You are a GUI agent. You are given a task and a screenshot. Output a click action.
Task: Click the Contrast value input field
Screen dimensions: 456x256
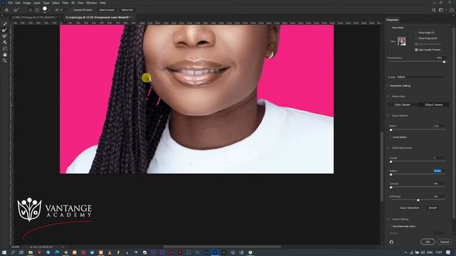click(x=439, y=183)
